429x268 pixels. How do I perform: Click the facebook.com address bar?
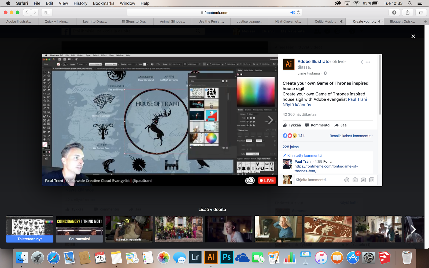(x=214, y=13)
